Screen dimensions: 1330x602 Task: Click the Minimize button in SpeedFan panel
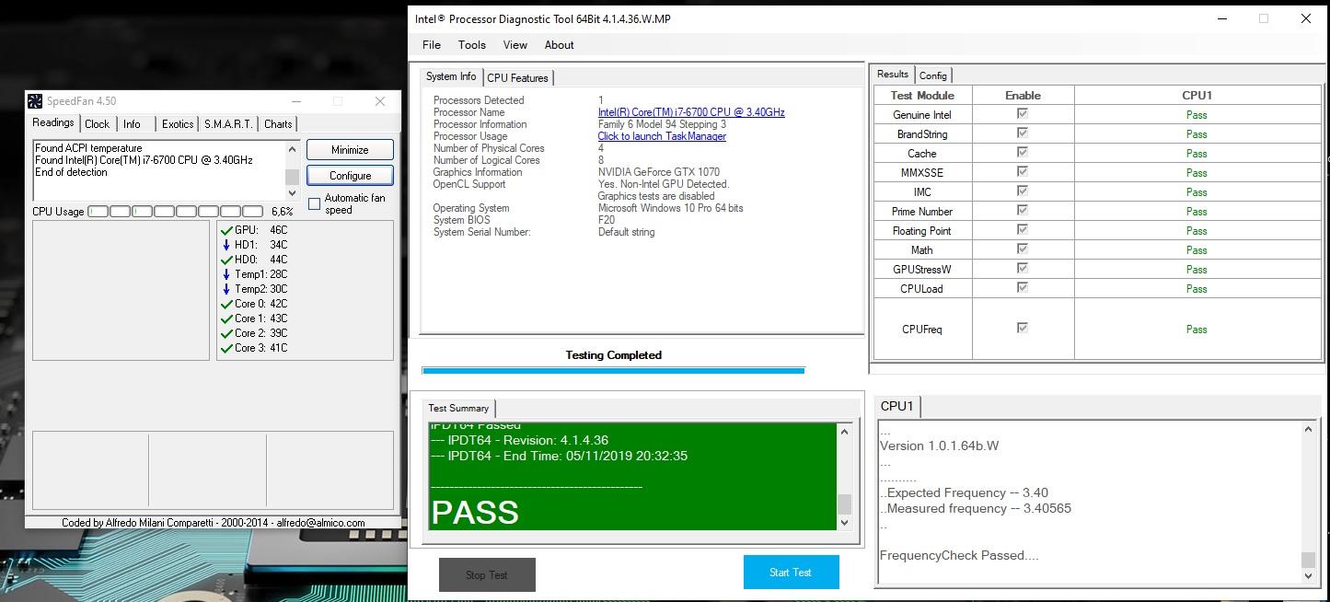tap(350, 149)
